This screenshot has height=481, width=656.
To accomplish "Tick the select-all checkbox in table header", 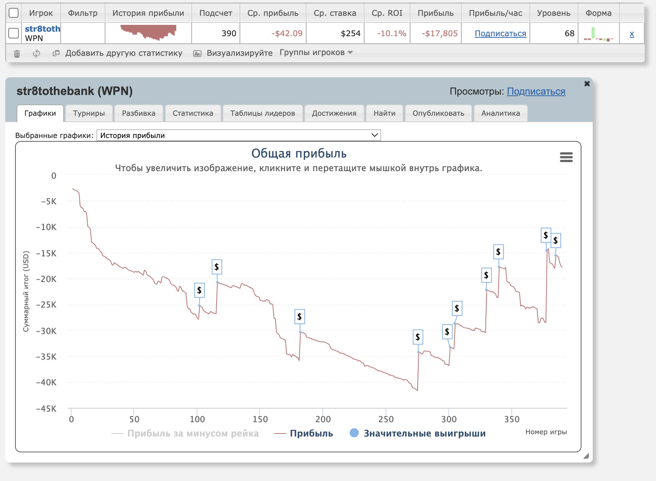I will coord(14,13).
